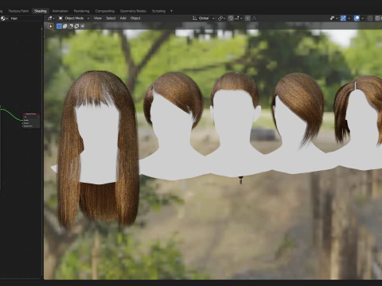Image resolution: width=382 pixels, height=286 pixels.
Task: Open the viewport Select menu
Action: [111, 18]
